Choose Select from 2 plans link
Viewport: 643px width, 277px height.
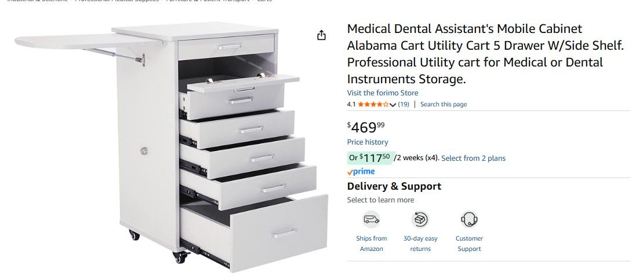473,158
